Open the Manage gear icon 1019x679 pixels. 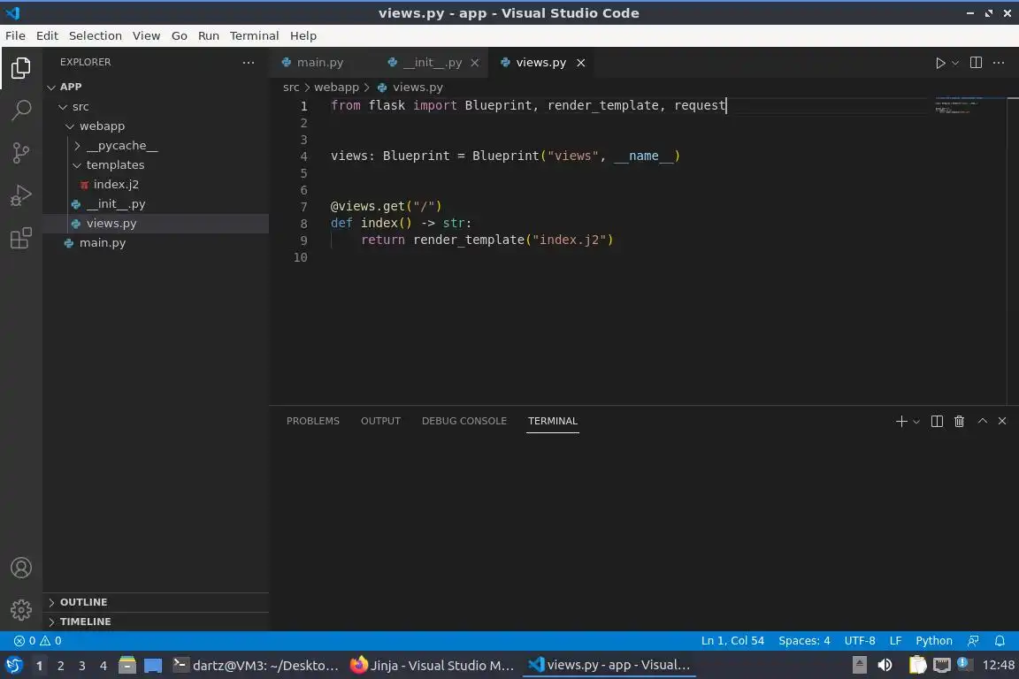click(x=21, y=609)
